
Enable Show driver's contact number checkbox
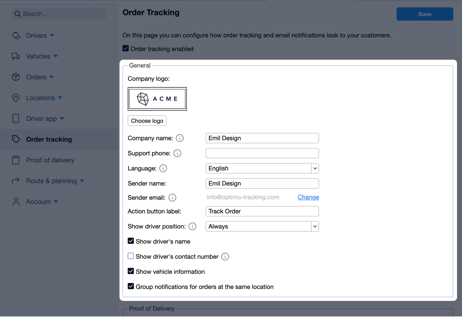[x=131, y=256]
